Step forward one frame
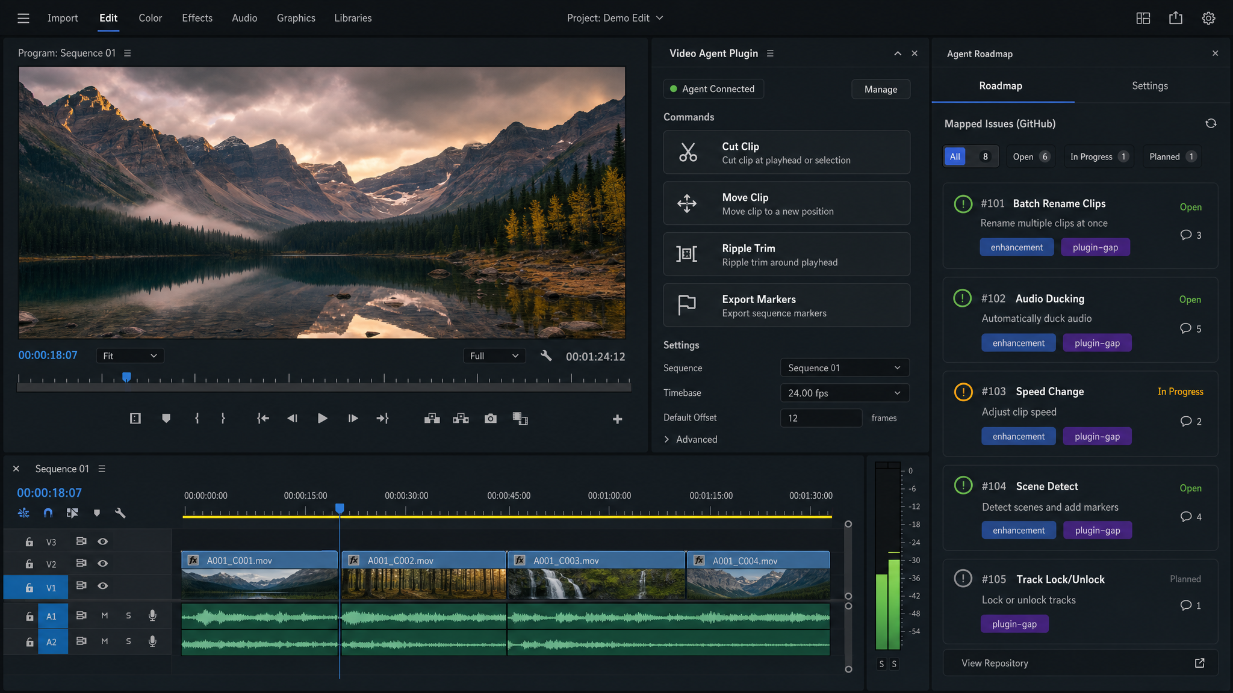 [353, 418]
